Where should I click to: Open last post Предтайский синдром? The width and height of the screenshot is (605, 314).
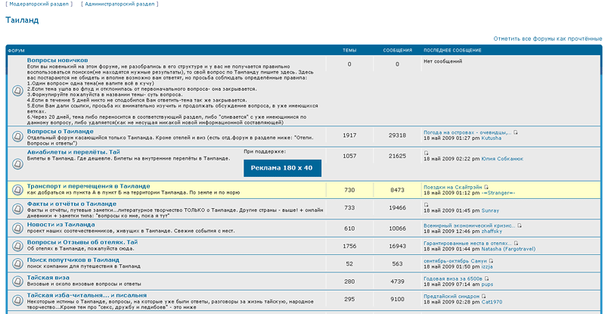point(451,297)
